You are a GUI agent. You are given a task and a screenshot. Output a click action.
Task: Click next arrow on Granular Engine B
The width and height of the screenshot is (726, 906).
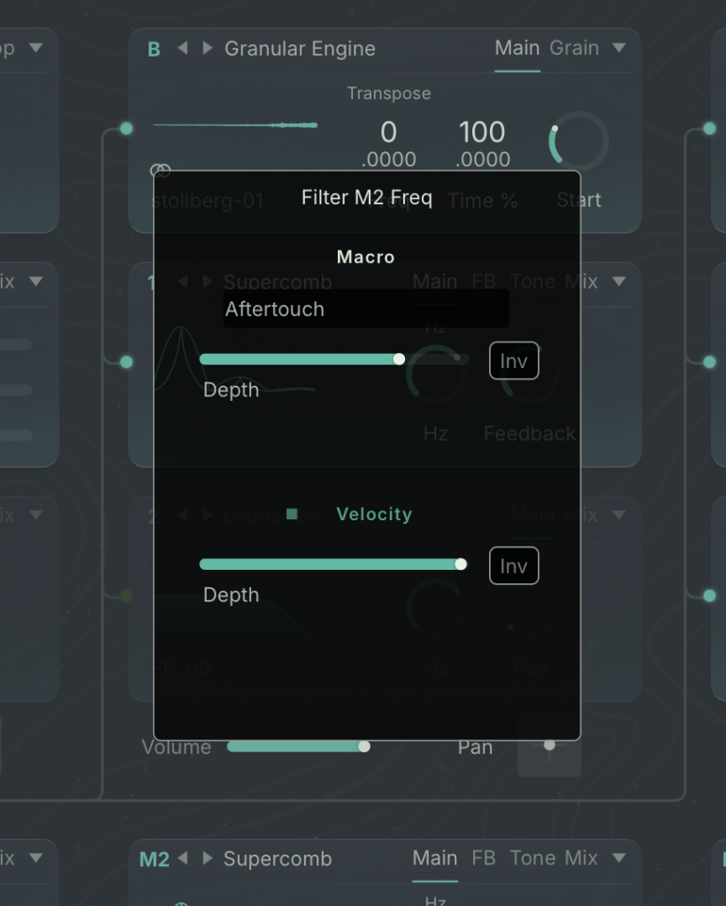tap(208, 49)
